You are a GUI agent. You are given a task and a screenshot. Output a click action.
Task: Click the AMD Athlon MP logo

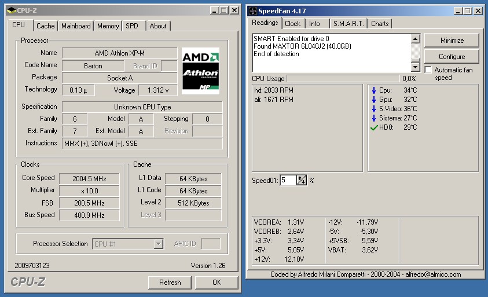point(200,71)
